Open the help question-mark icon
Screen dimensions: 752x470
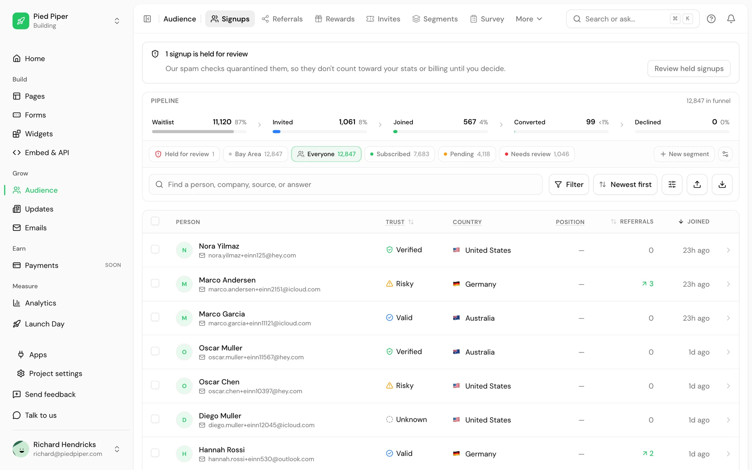tap(711, 19)
